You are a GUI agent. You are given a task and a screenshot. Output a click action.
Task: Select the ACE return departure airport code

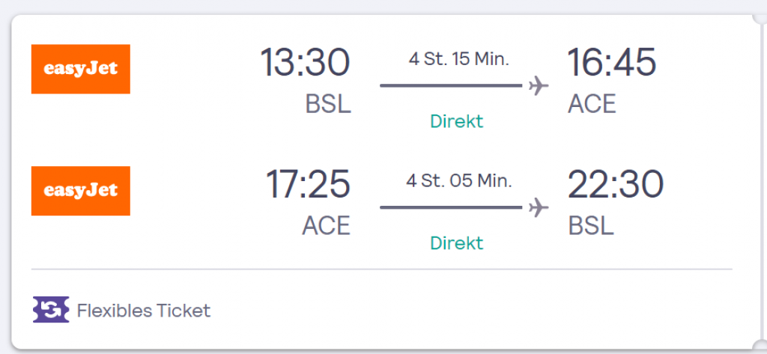point(326,225)
